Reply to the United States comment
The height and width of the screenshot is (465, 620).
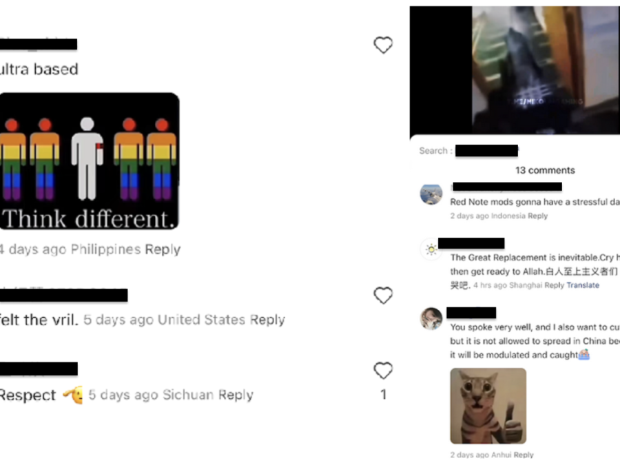(x=267, y=320)
